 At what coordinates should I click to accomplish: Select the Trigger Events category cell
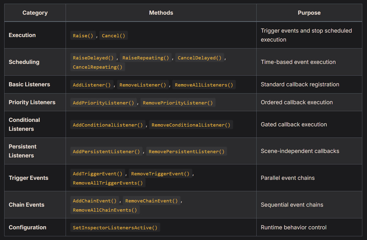point(28,178)
